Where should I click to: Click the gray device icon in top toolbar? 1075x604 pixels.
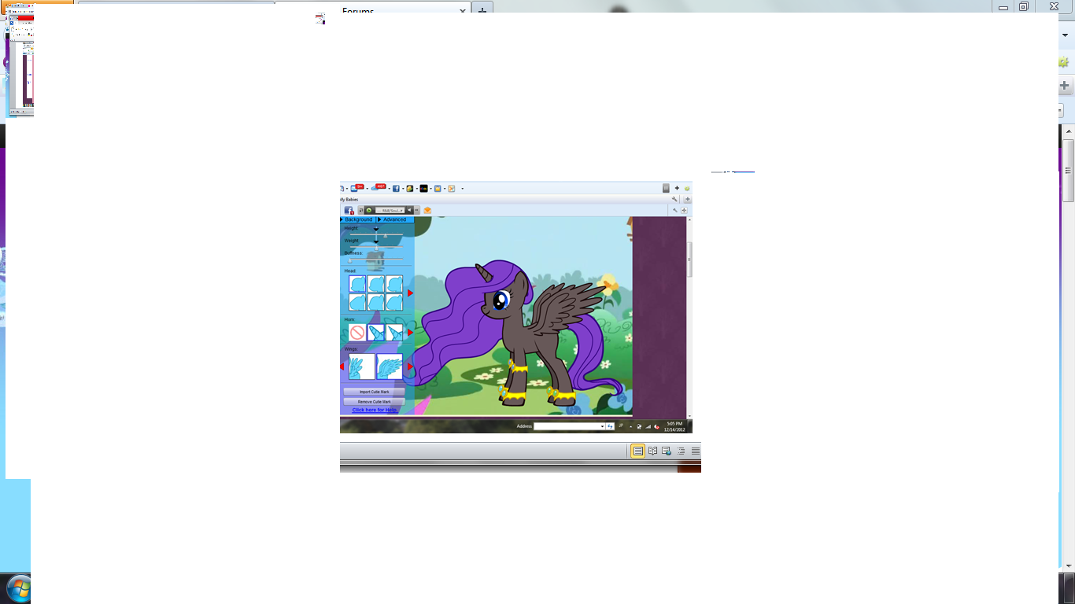[666, 188]
